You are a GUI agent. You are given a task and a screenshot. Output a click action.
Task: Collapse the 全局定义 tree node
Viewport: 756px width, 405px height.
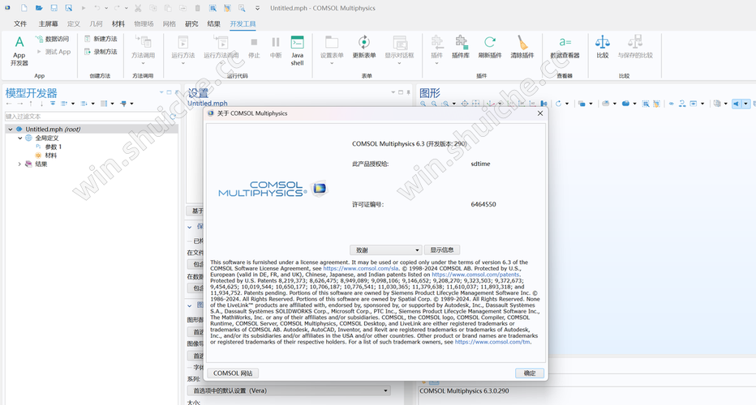[x=20, y=139]
